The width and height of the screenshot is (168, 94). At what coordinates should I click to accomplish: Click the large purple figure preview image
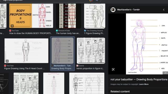pos(147,44)
